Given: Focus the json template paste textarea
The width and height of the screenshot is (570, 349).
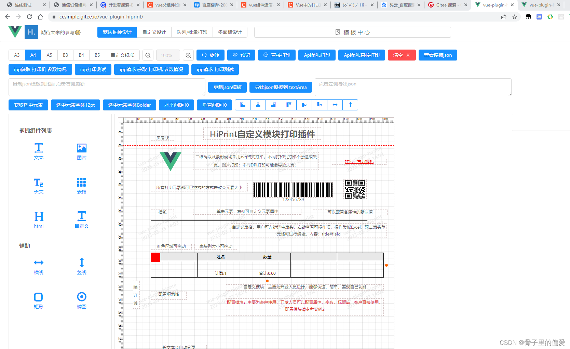Looking at the screenshot, I should tap(107, 87).
